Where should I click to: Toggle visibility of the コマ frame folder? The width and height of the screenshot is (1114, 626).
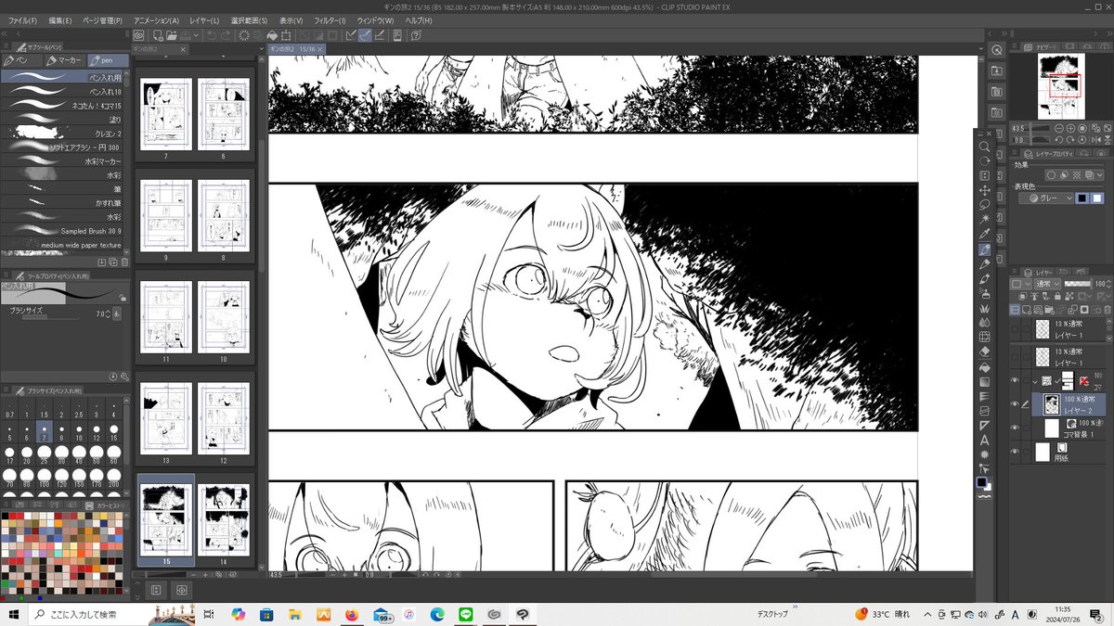[1015, 381]
